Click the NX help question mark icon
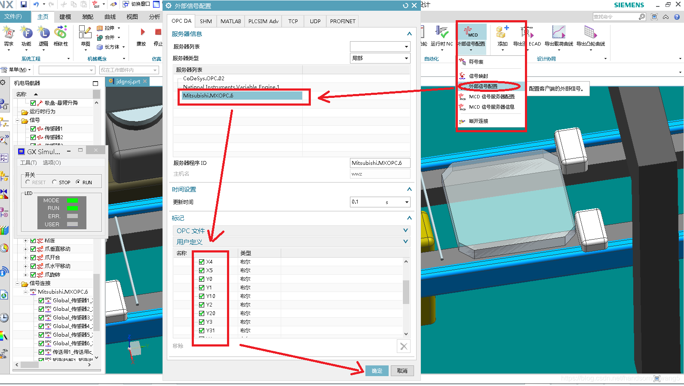Viewport: 684px width, 386px height. [677, 17]
